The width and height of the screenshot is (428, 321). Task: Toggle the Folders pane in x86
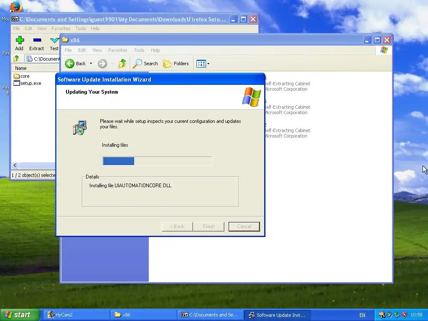click(176, 64)
